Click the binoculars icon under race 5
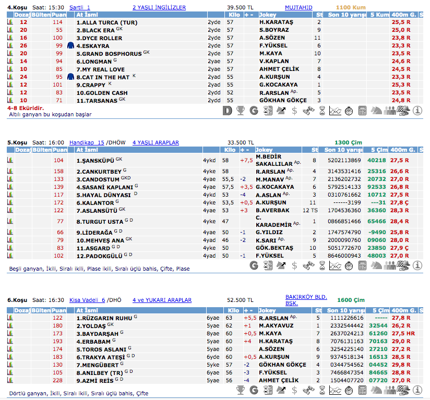The image size is (430, 400). (x=308, y=265)
